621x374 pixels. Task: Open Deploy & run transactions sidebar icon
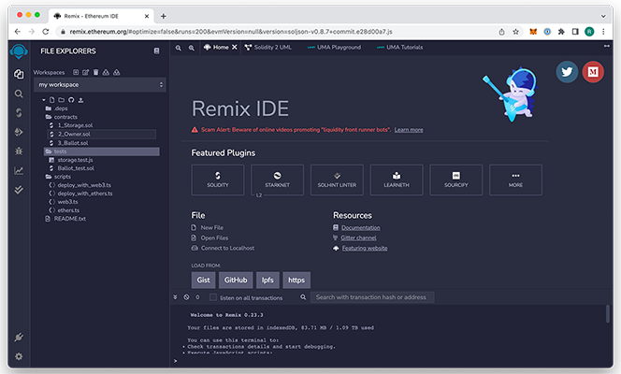click(19, 132)
